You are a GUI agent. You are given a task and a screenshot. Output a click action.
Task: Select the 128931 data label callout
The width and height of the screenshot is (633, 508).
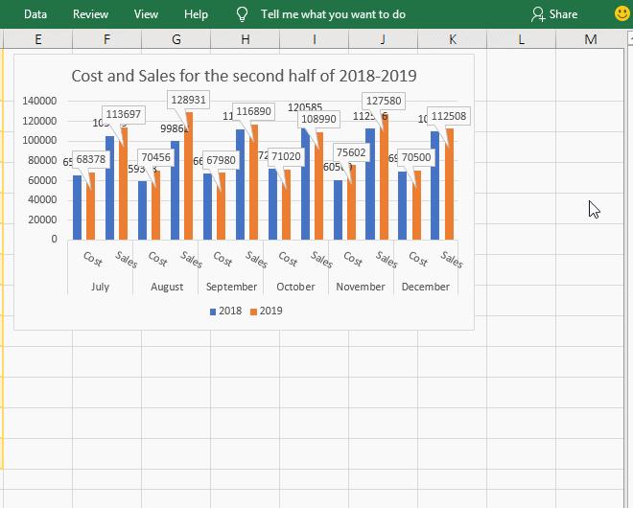click(x=187, y=100)
